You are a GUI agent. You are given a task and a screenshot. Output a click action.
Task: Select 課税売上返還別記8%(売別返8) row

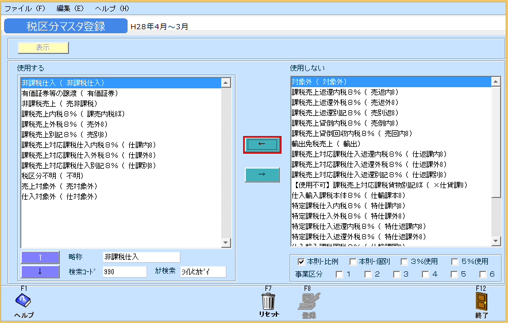(x=391, y=113)
